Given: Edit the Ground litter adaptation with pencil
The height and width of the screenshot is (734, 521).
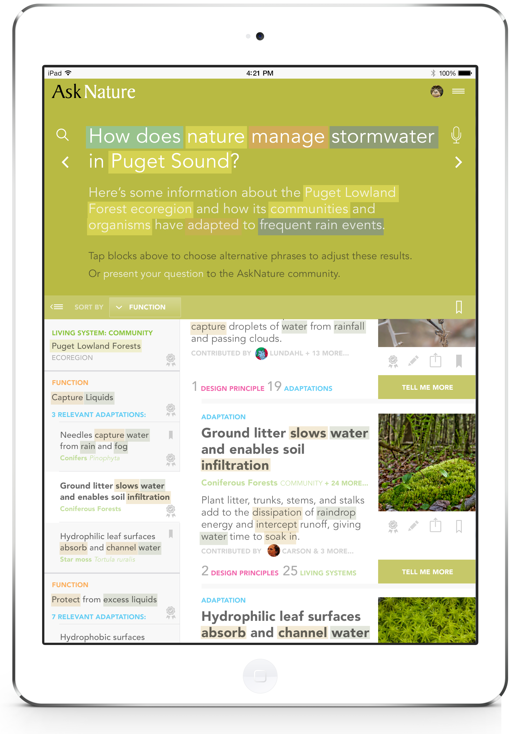Looking at the screenshot, I should (x=413, y=526).
